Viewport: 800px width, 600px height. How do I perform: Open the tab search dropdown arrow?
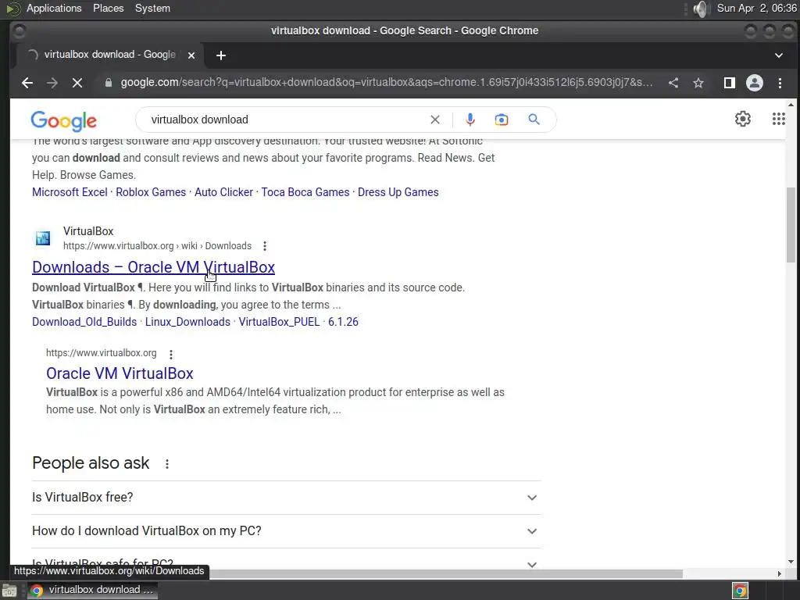(x=779, y=55)
